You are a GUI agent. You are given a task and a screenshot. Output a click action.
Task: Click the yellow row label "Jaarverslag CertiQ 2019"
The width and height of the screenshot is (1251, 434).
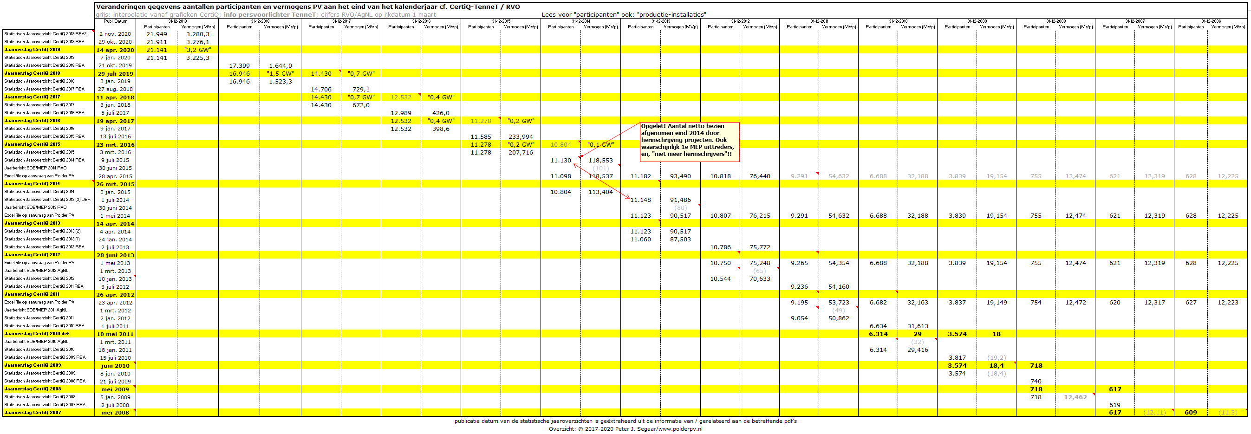point(33,50)
